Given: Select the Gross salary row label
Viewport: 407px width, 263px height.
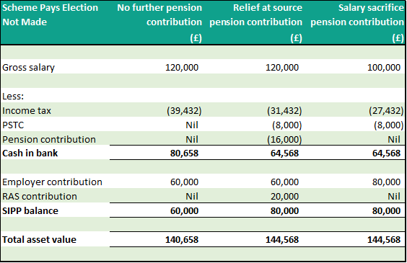Looking at the screenshot, I should click(x=29, y=67).
